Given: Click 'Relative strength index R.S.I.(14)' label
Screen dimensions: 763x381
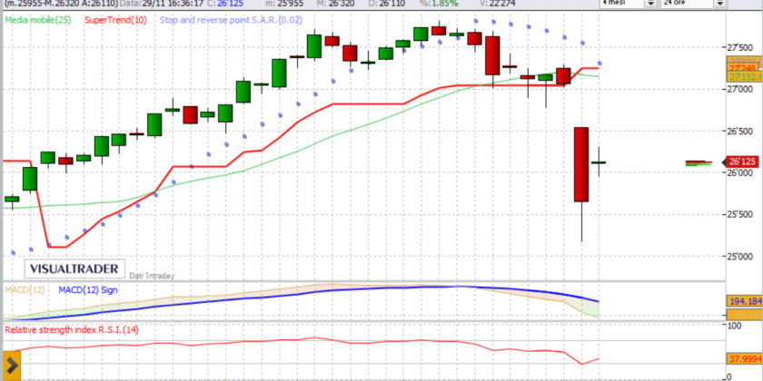Looking at the screenshot, I should 72,329.
